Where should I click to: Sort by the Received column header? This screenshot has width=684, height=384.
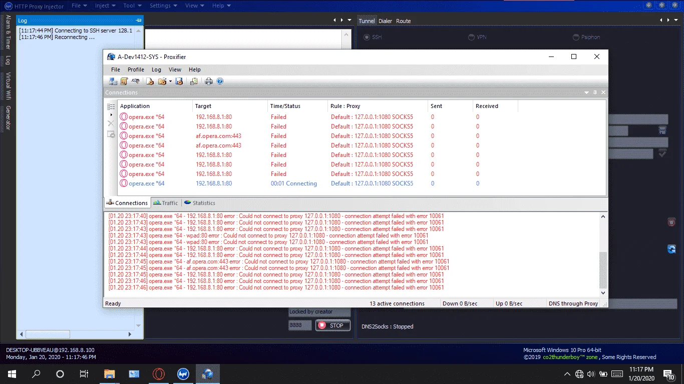496,106
